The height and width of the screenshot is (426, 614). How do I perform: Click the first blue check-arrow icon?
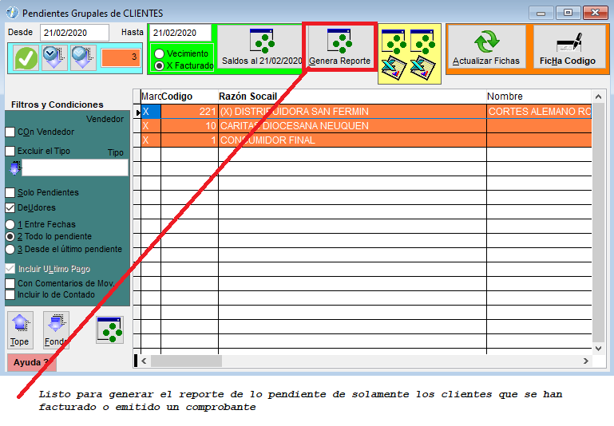[55, 58]
